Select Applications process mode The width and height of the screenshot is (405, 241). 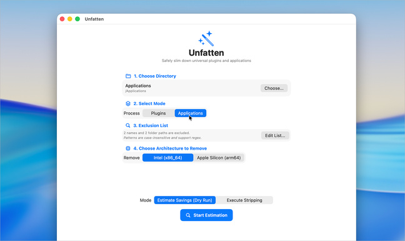[191, 113]
